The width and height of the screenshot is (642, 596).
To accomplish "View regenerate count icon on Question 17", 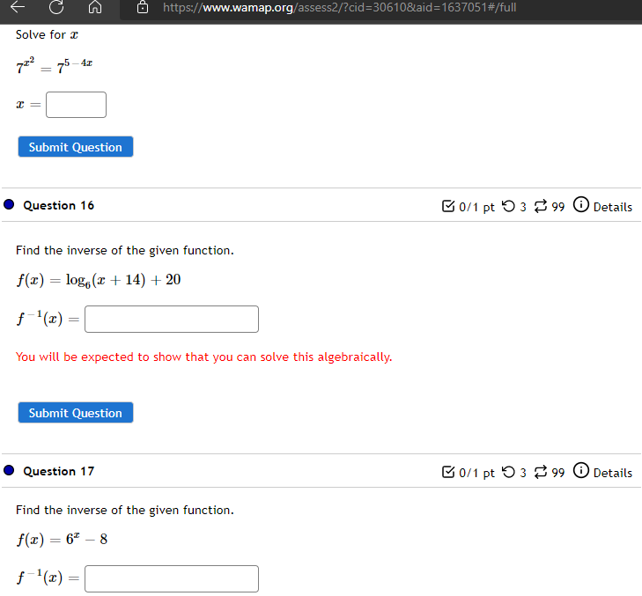I will [x=541, y=472].
